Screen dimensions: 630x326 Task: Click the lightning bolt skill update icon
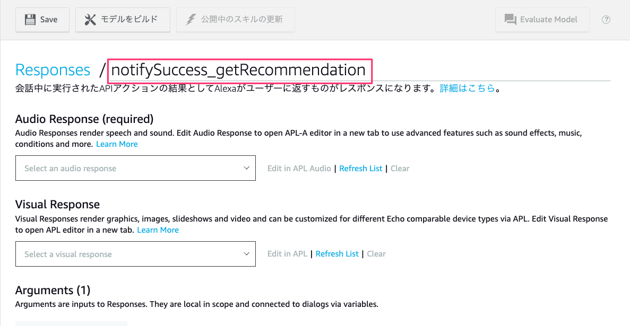point(191,20)
